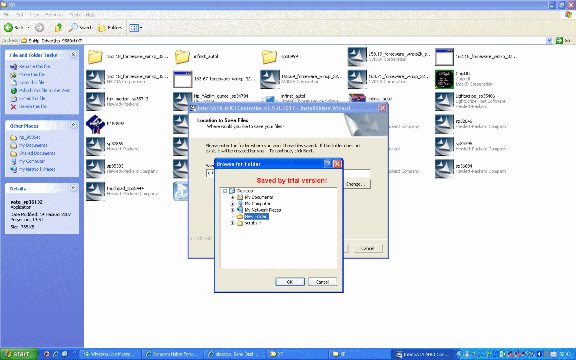Open the File menu
Screen dimensions: 576x360
[x=7, y=15]
